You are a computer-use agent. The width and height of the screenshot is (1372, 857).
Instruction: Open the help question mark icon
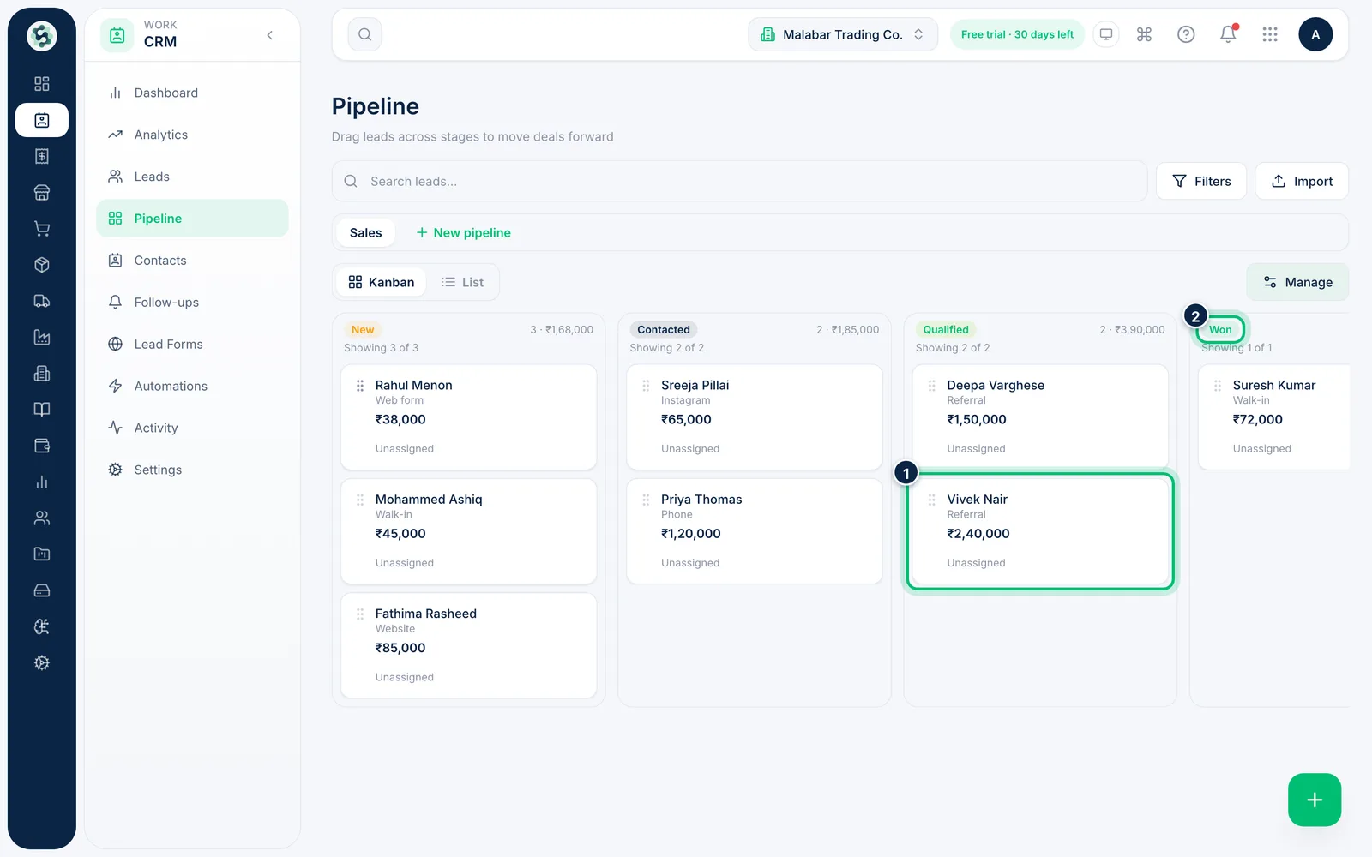1186,34
